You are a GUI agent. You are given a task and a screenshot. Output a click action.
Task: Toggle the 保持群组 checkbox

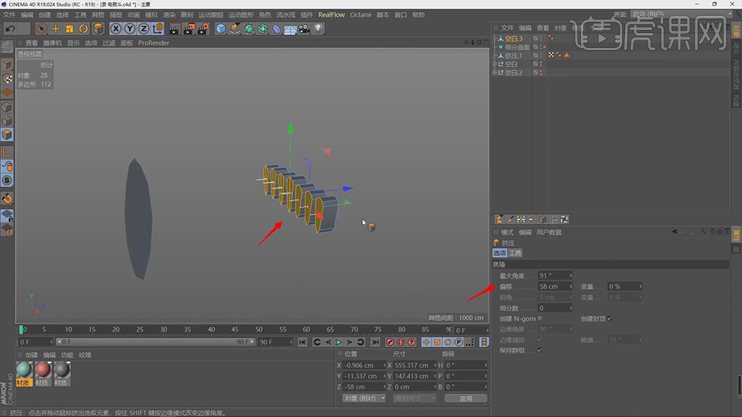coord(540,350)
